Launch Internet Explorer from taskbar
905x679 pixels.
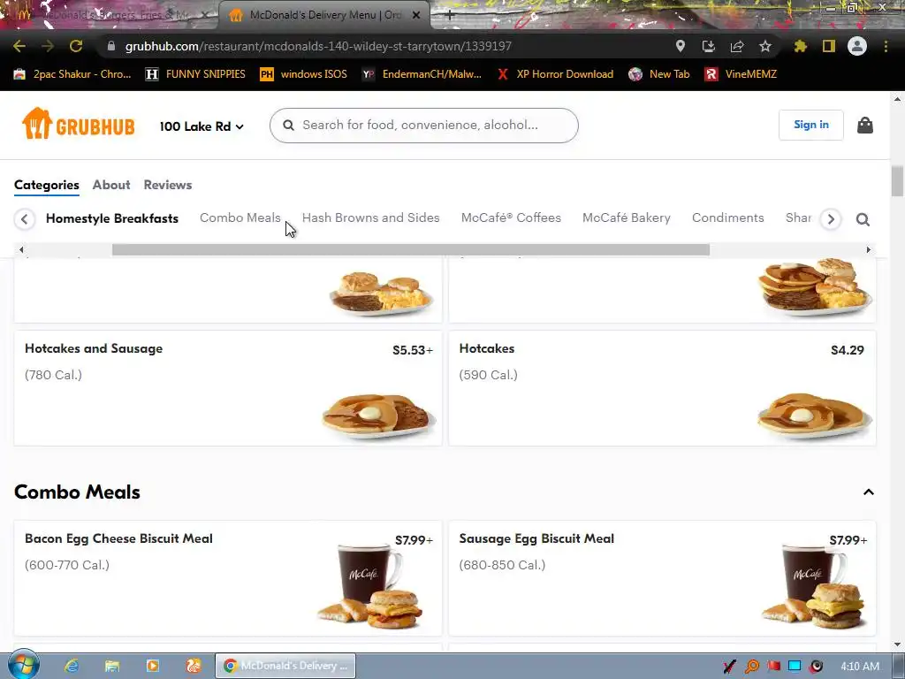point(72,666)
